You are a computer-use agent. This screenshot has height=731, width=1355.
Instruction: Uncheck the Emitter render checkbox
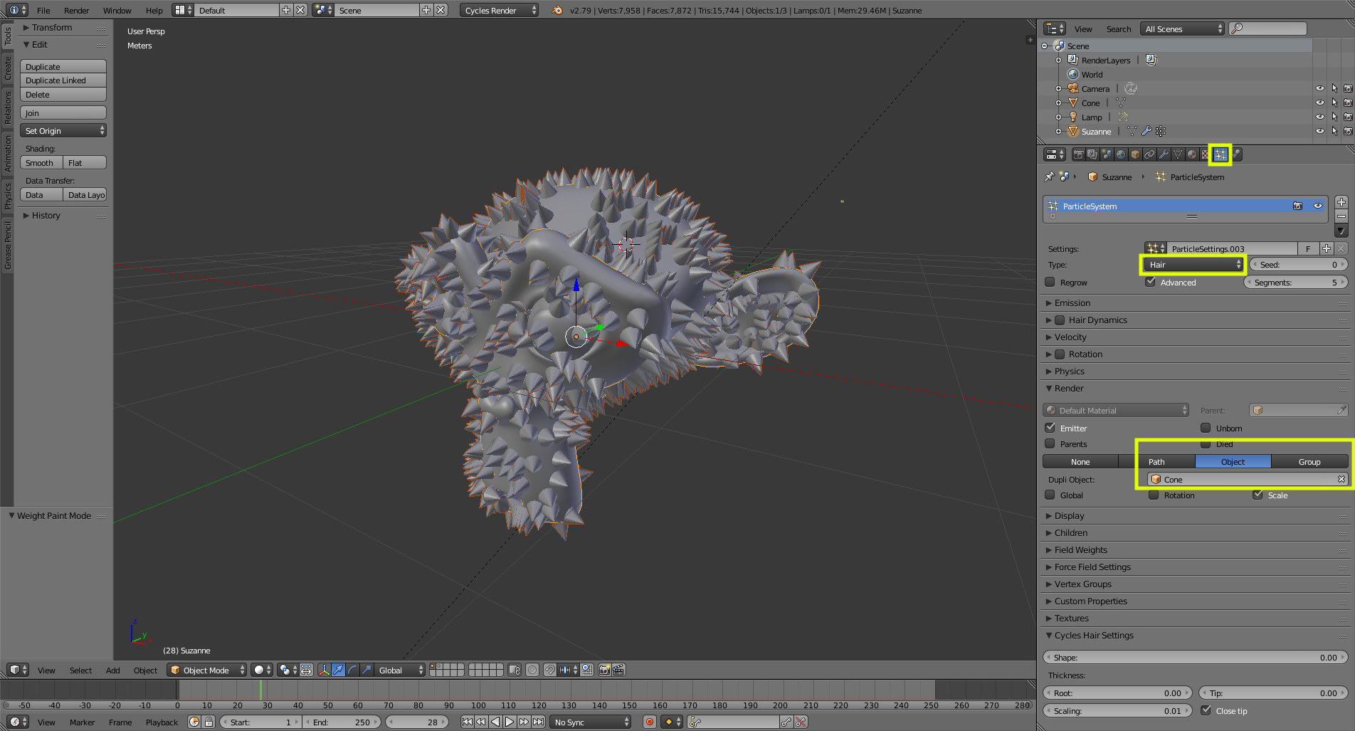(x=1050, y=428)
